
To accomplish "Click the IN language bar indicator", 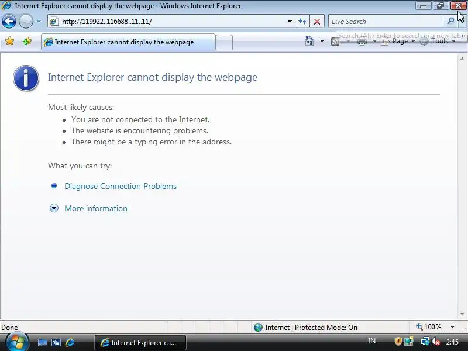I will 372,341.
